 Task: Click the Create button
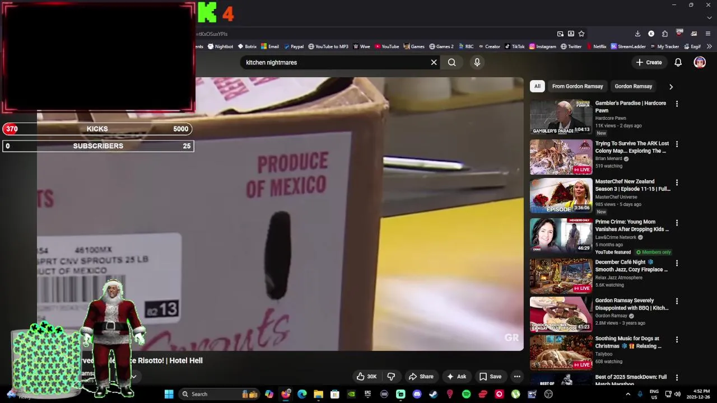click(649, 62)
